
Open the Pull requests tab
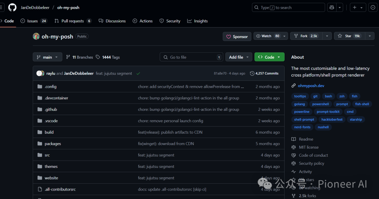[x=73, y=21]
